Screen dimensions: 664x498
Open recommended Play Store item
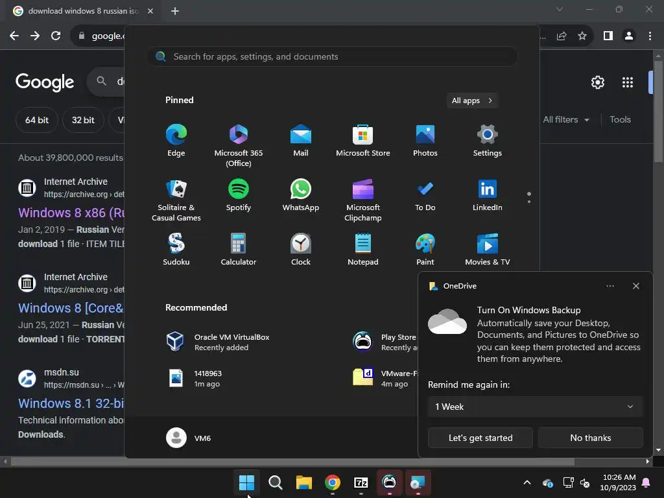click(385, 342)
